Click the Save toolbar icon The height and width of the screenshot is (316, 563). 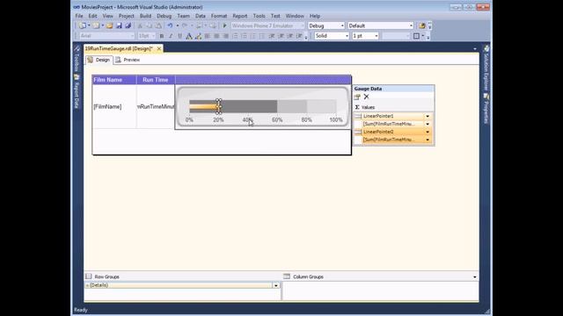coord(119,25)
